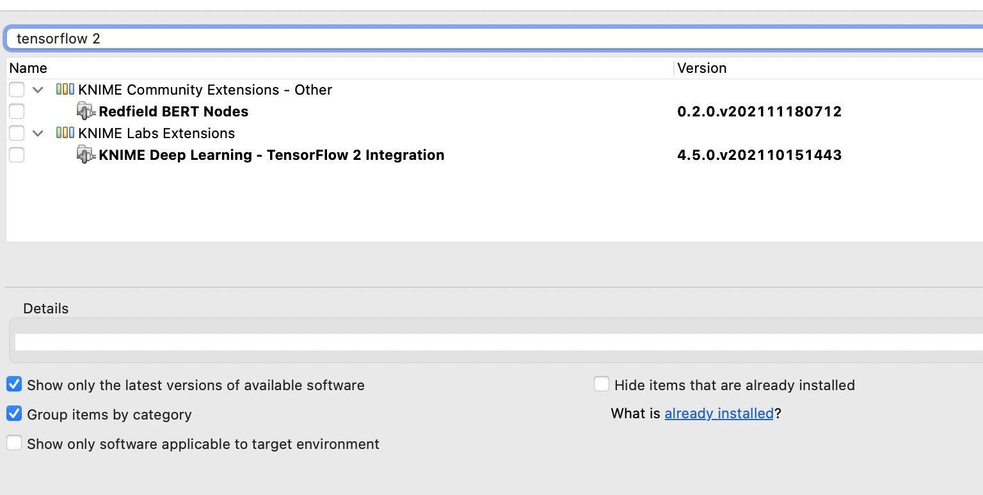Select KNIME Community Extensions - Other label
Viewport: 983px width, 495px height.
click(205, 90)
